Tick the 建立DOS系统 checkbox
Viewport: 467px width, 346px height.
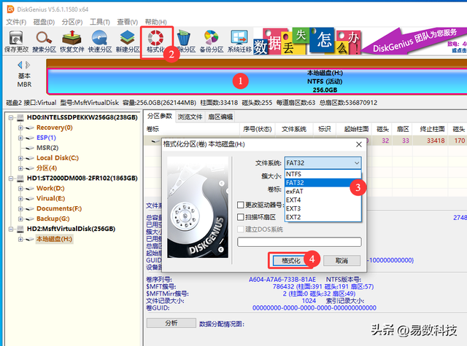(241, 229)
